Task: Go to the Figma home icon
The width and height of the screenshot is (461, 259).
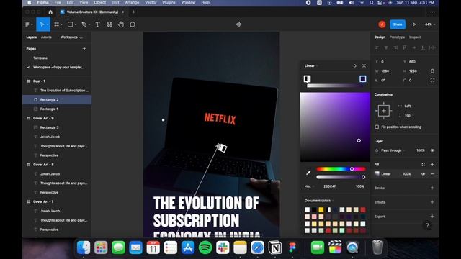Action: coord(50,12)
